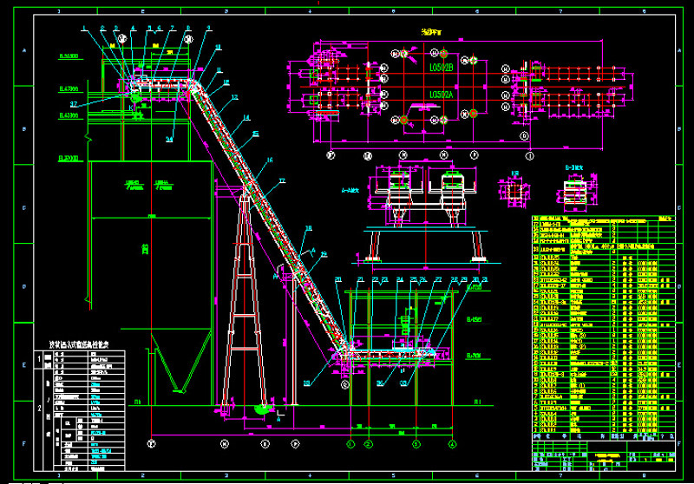
Task: Click zone letter F on left border
Action: (24, 443)
